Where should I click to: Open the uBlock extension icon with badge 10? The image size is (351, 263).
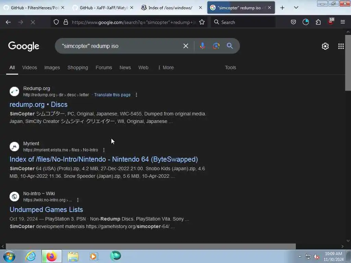331,22
